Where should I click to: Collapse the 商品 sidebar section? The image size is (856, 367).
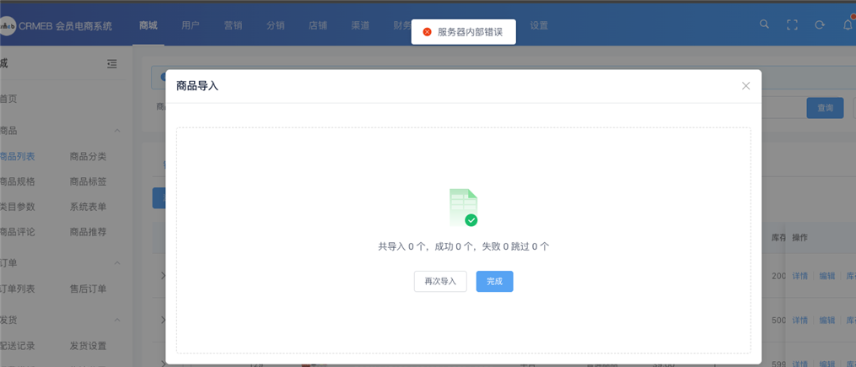(117, 131)
